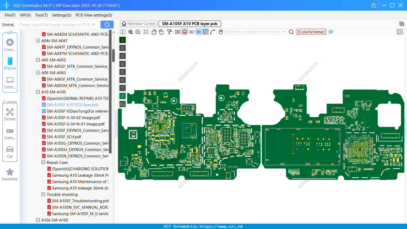
Task: Select the Drone sidebar category
Action: pos(10,114)
